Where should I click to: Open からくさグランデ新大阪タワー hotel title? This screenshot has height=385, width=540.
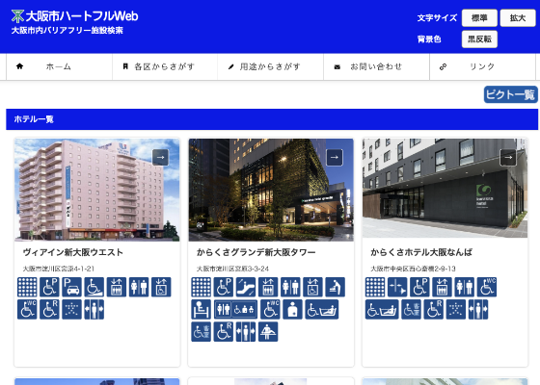click(256, 252)
